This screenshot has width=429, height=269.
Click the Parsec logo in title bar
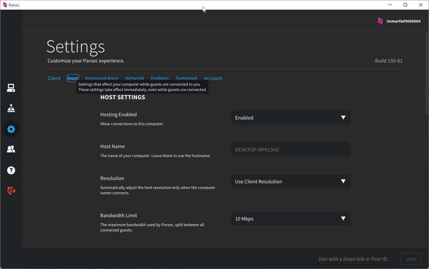tap(5, 5)
